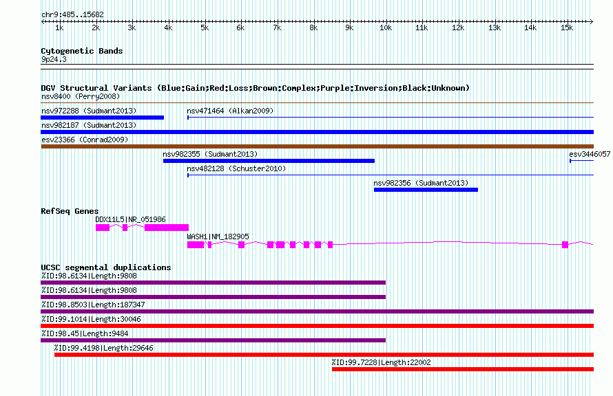
Task: Click the %ID:98.8503|Length:187347 label
Action: tap(93, 305)
